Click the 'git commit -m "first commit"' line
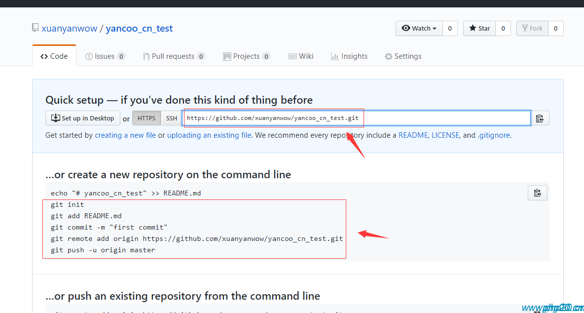 [x=109, y=227]
